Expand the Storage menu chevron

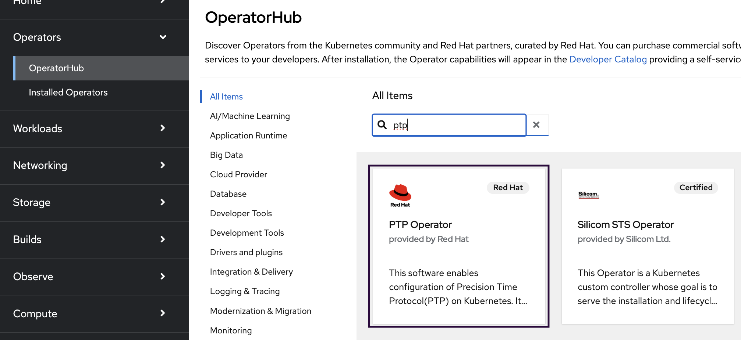click(x=163, y=202)
